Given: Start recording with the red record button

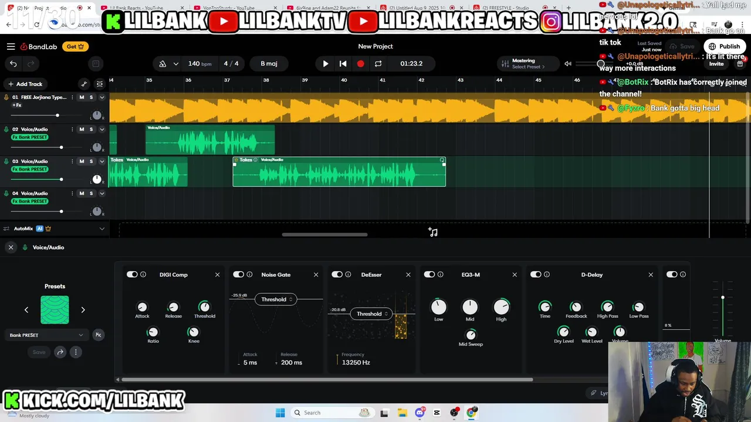Looking at the screenshot, I should 360,63.
